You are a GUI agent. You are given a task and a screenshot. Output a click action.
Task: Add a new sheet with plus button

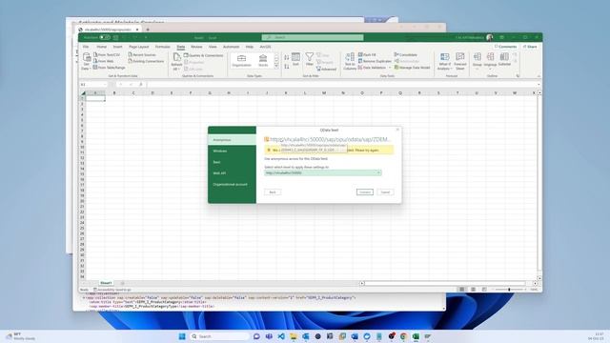coord(122,283)
